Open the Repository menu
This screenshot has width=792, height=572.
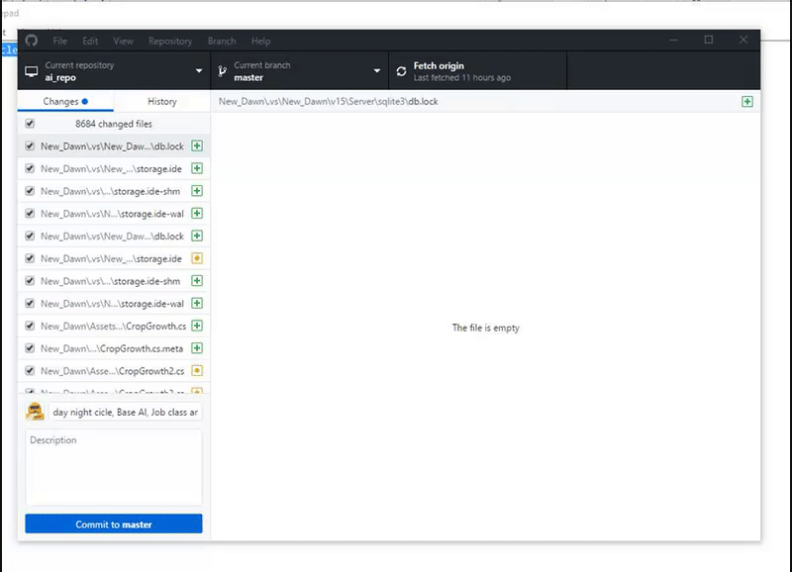click(170, 41)
